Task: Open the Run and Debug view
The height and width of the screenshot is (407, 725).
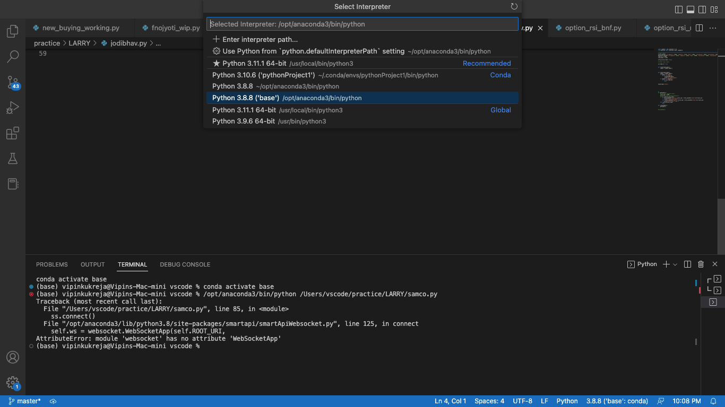Action: (13, 108)
